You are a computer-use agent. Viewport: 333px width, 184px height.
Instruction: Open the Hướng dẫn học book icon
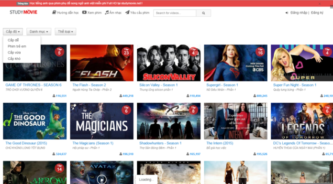coord(54,12)
